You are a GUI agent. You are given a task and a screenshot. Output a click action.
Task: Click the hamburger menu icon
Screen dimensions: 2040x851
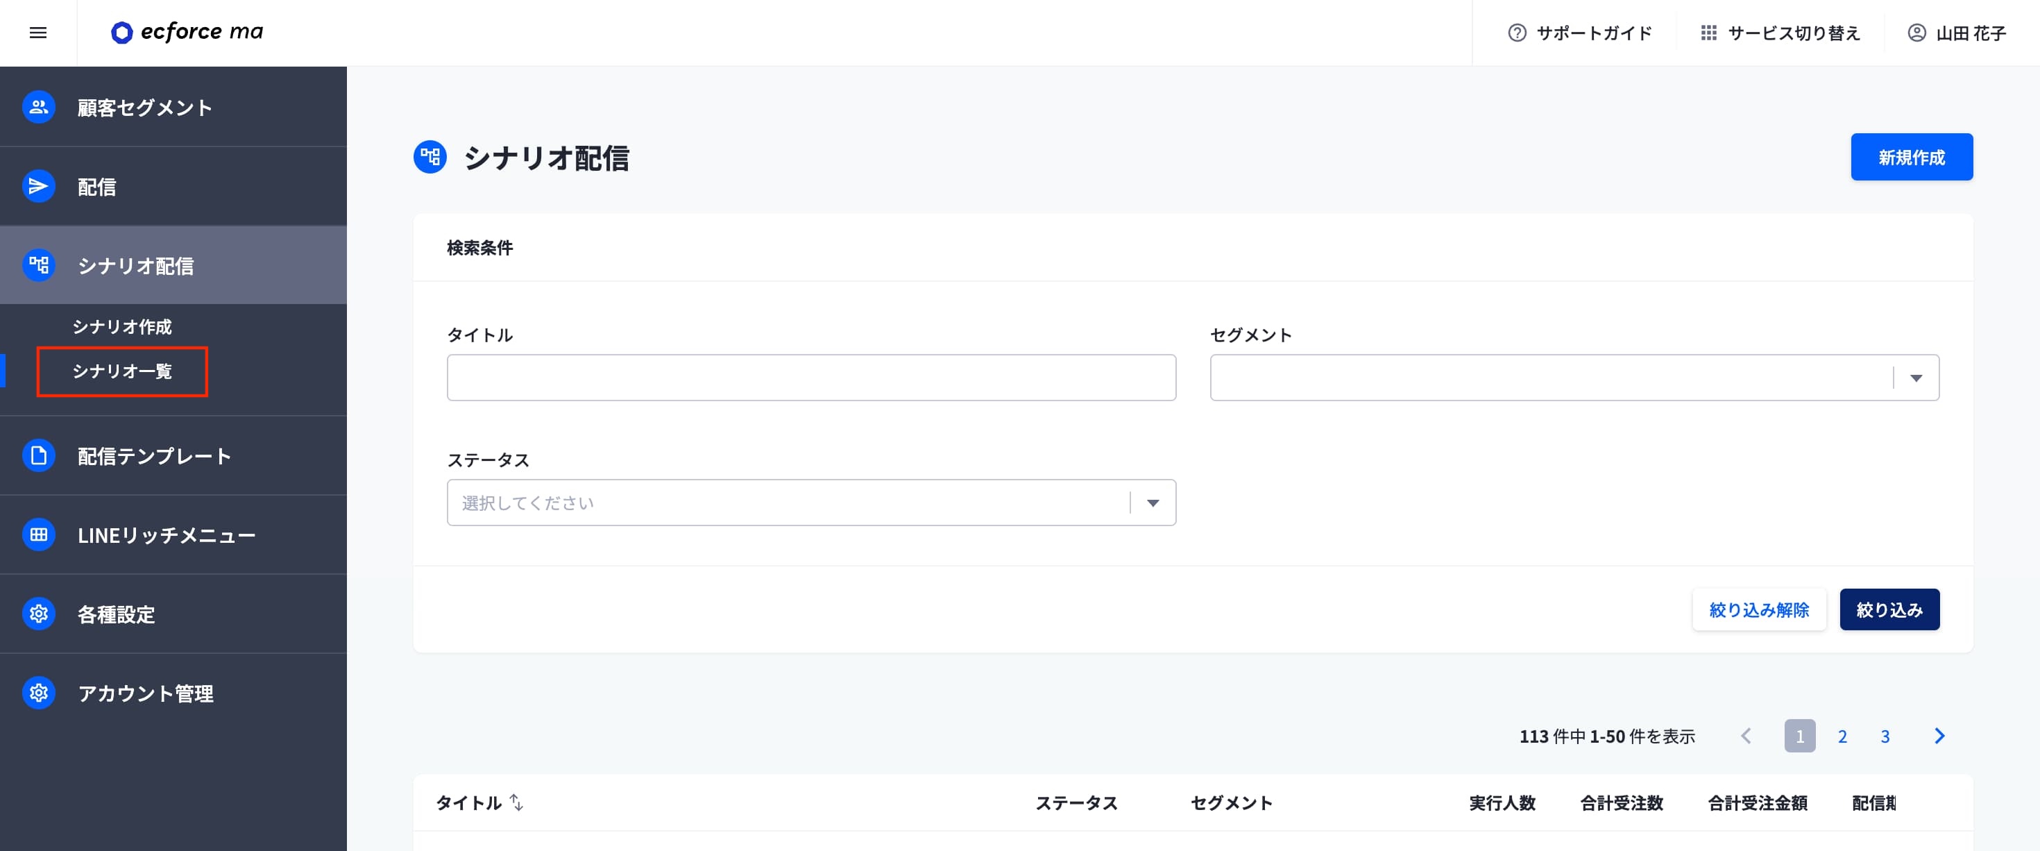[x=37, y=33]
